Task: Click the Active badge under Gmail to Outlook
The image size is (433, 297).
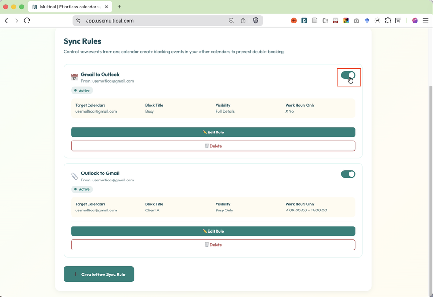Action: [x=82, y=90]
